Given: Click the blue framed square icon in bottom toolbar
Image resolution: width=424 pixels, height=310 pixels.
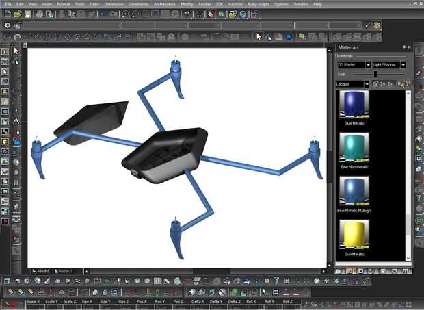Looking at the screenshot, I should click(115, 292).
